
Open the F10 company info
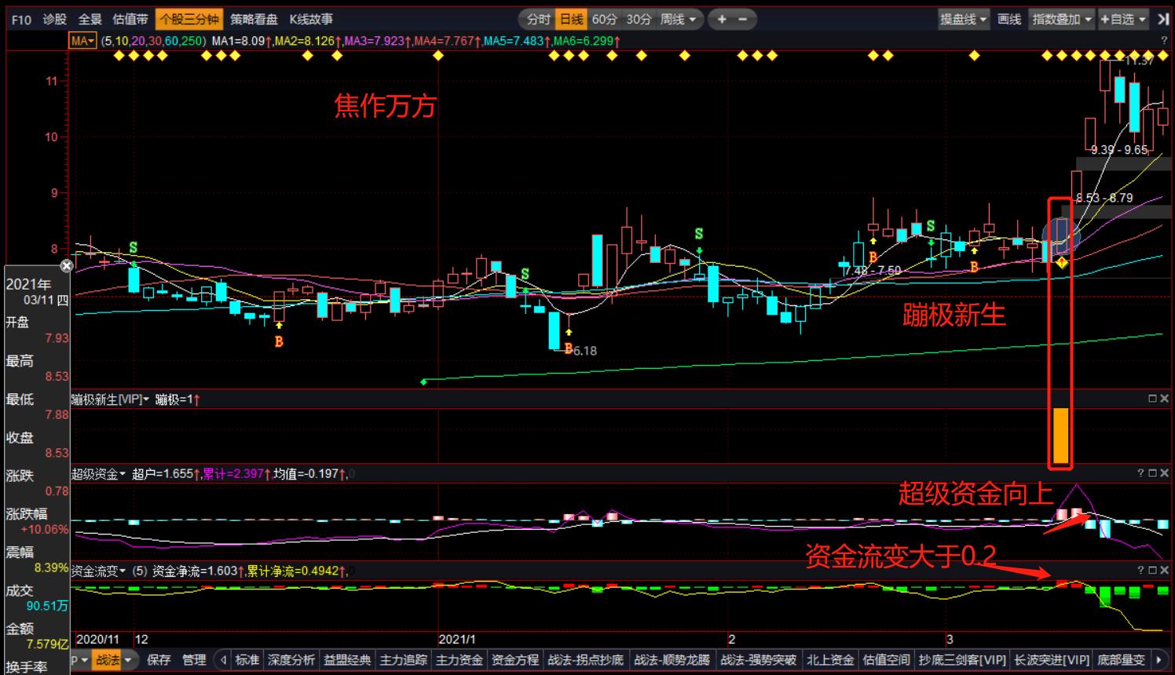[21, 19]
